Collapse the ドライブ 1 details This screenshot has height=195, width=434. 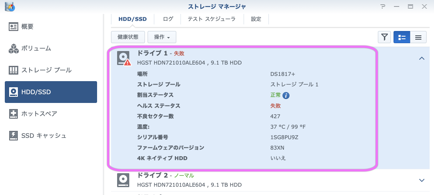[x=421, y=58]
